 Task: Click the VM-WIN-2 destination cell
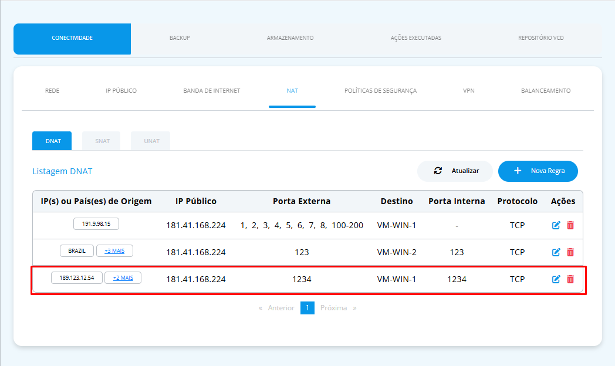click(397, 252)
